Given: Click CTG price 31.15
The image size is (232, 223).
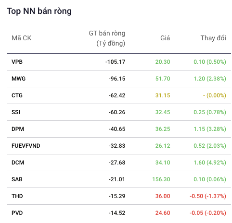Looking at the screenshot, I should 163,95.
